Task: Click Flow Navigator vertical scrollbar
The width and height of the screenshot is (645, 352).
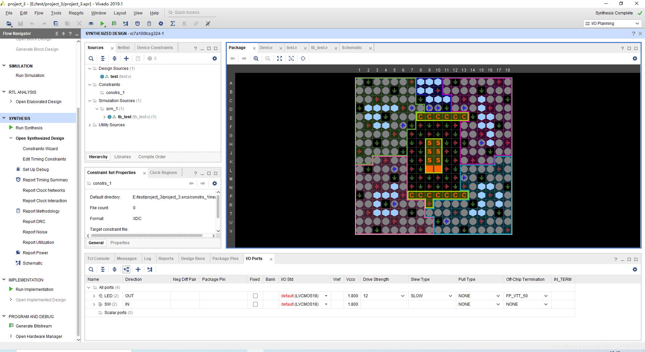Action: (78, 222)
